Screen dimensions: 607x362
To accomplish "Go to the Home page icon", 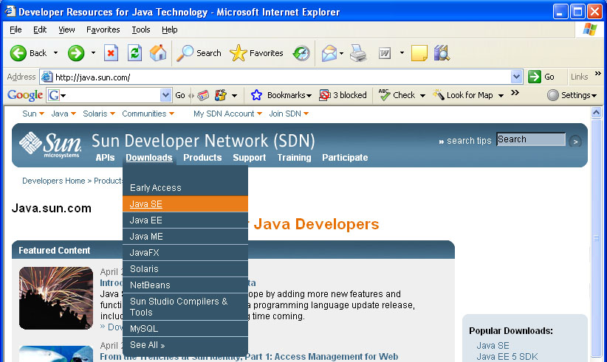I will 158,53.
